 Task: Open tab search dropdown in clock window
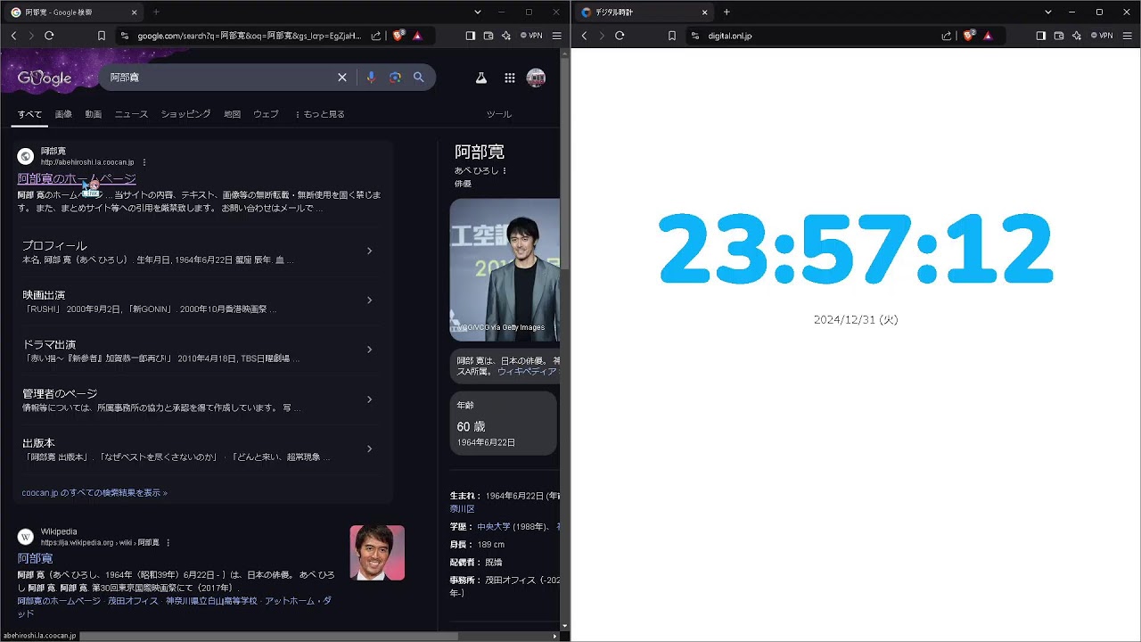pyautogui.click(x=1048, y=12)
